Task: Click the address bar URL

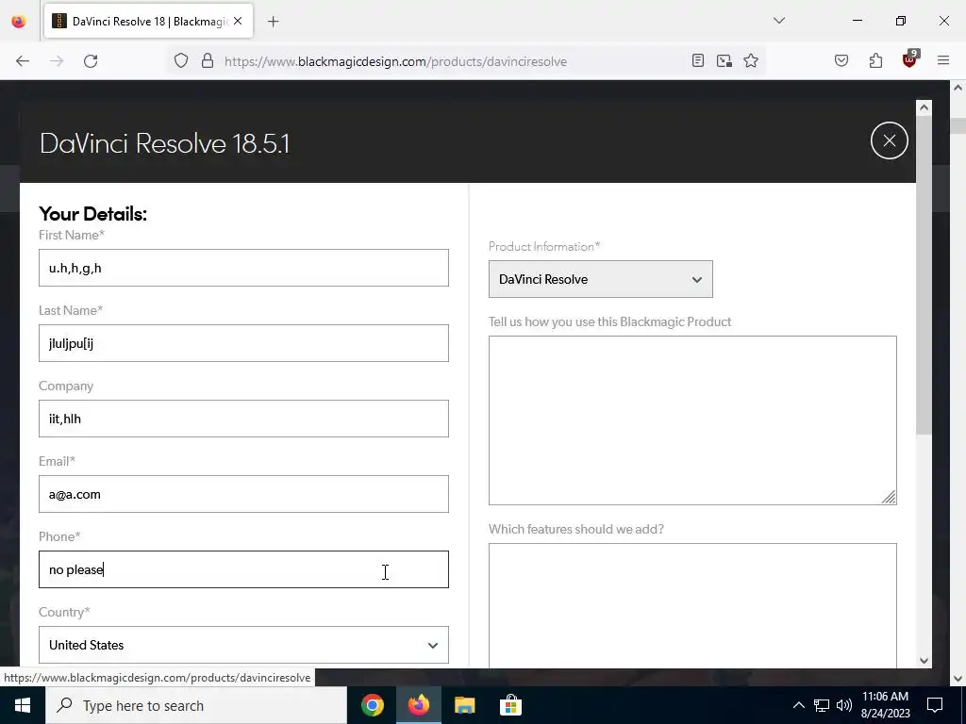Action: [x=395, y=61]
